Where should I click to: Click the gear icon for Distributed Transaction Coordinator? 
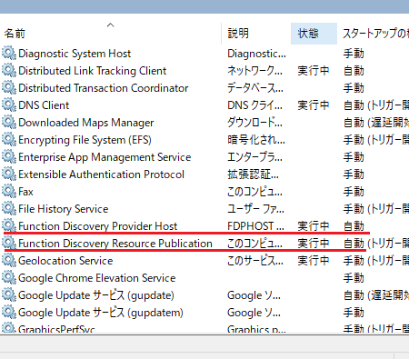click(x=9, y=88)
